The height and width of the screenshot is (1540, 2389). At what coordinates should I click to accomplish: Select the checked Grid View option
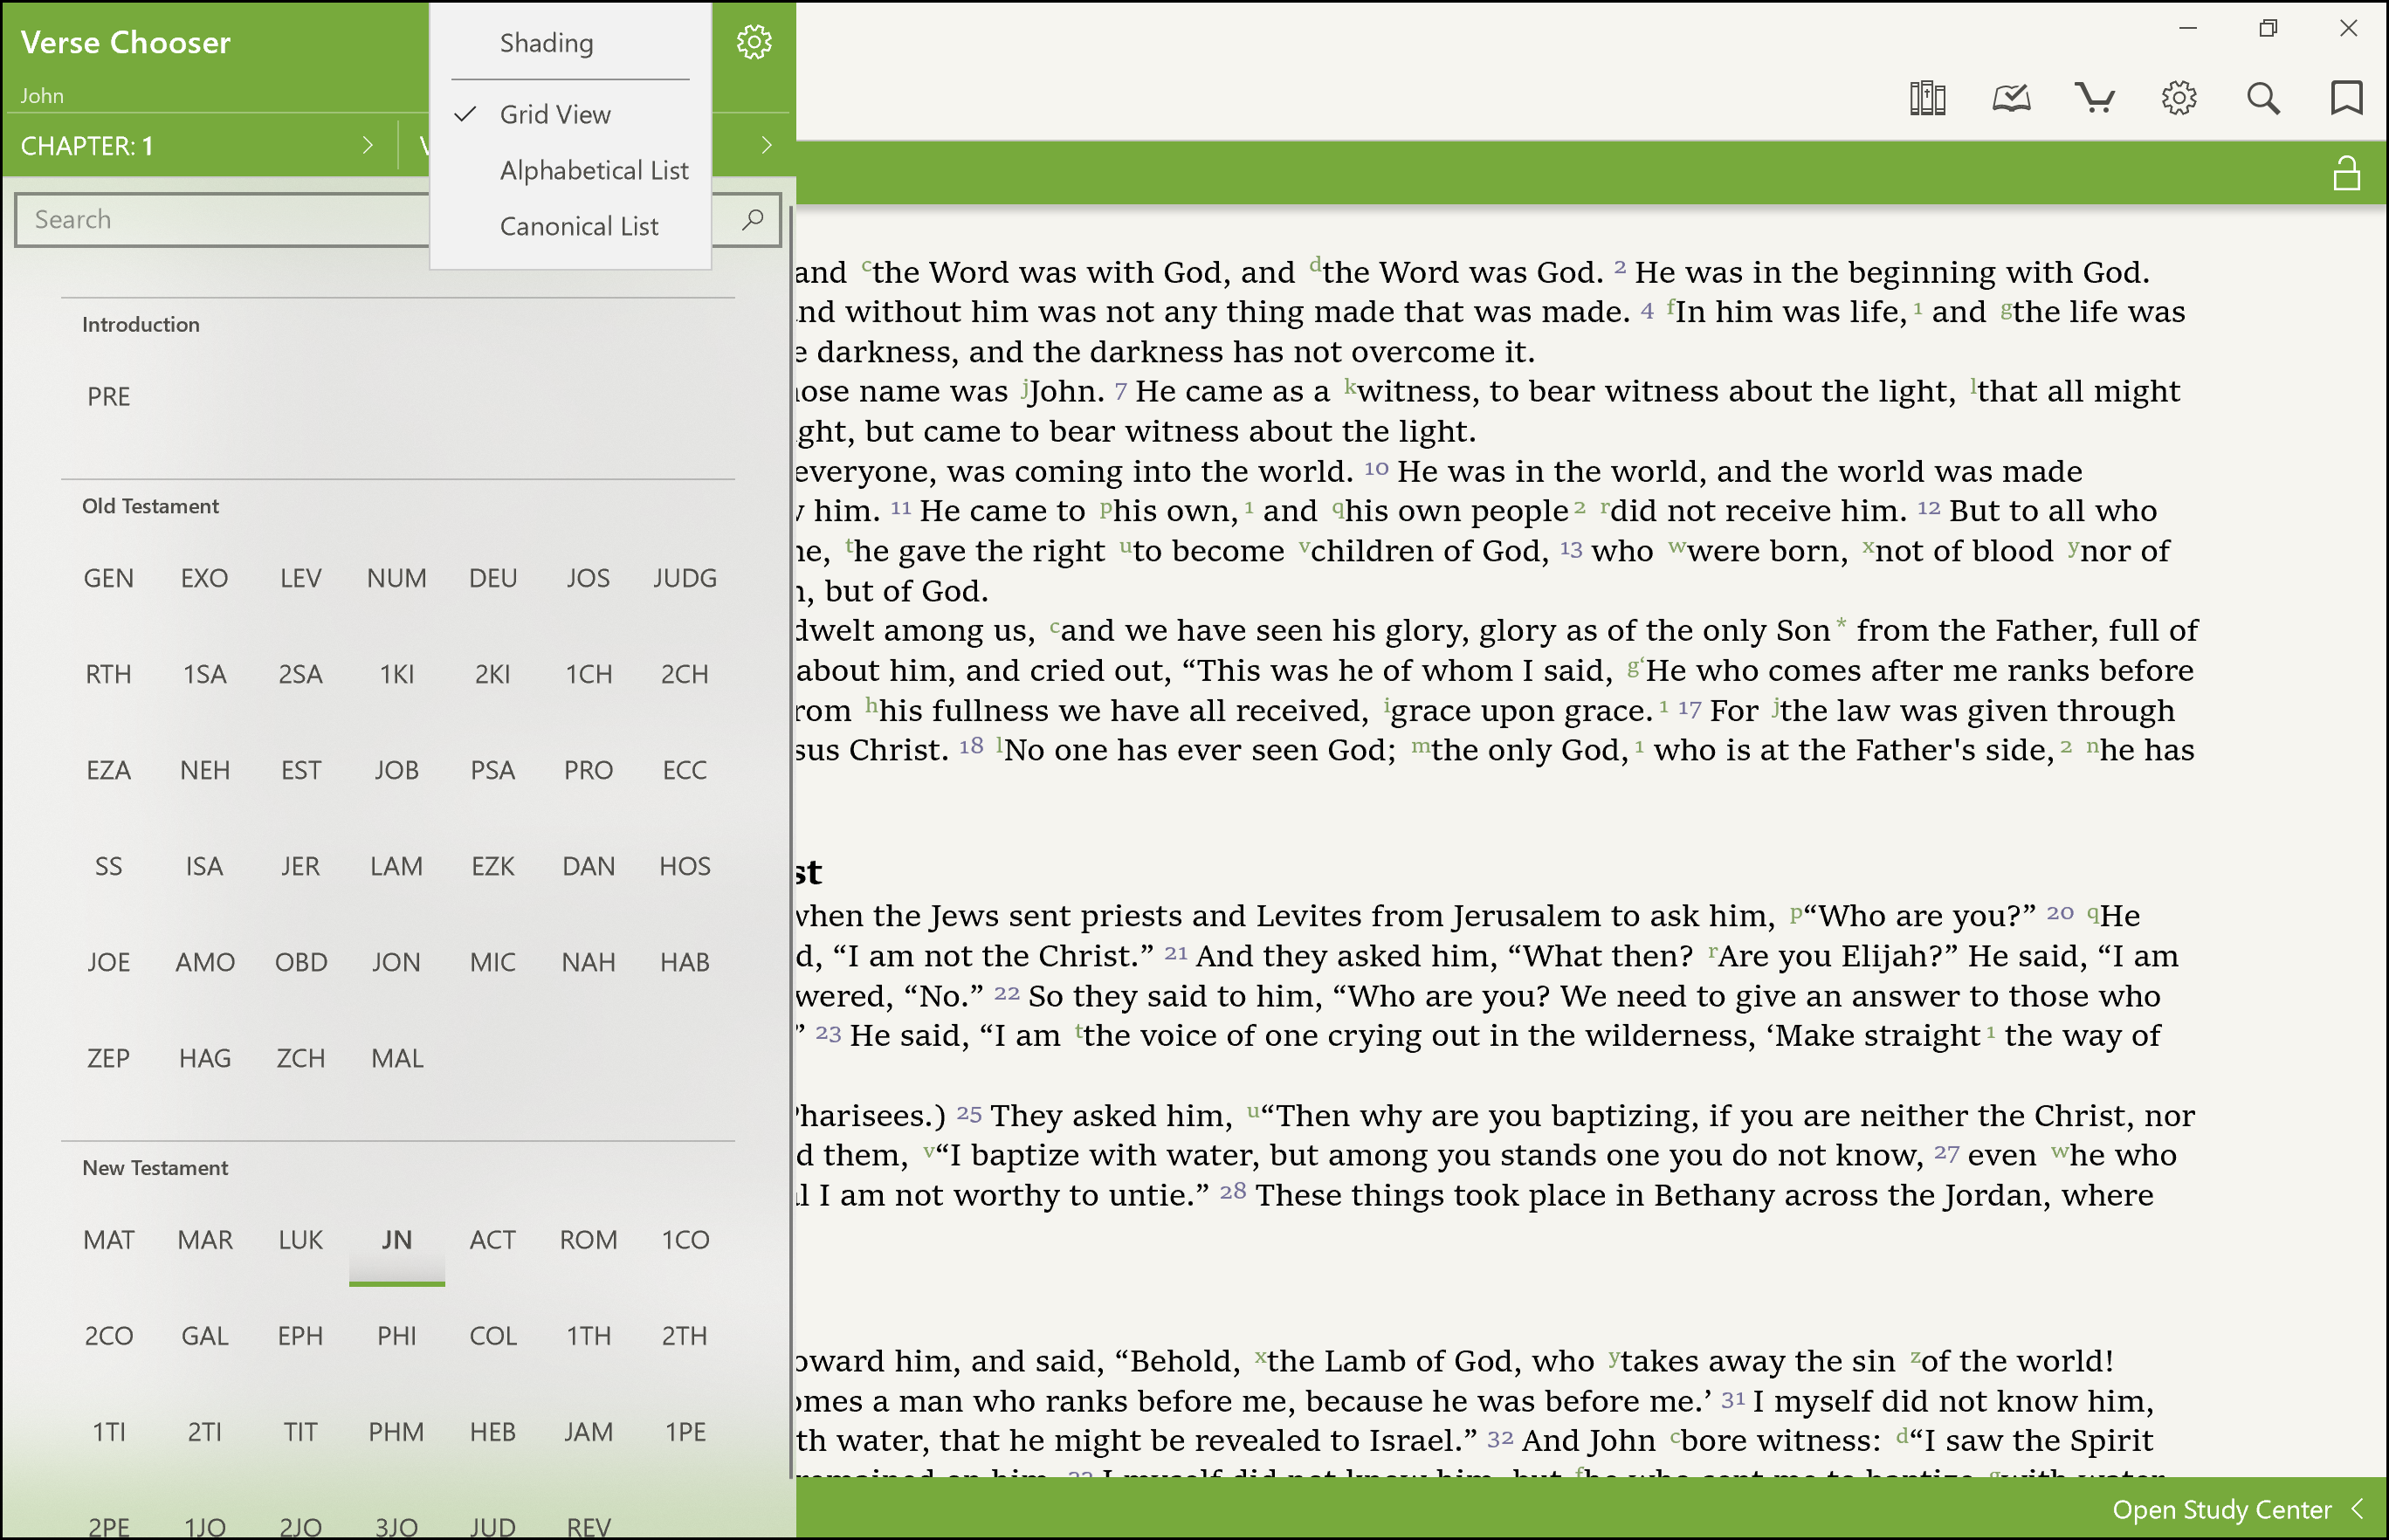[x=555, y=114]
